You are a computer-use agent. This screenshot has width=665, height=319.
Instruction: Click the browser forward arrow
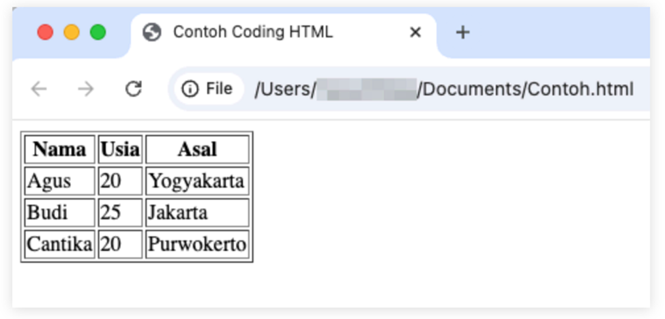click(85, 89)
